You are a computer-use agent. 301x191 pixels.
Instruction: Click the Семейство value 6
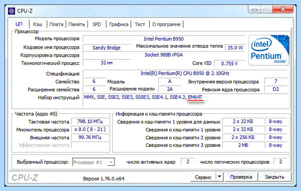tap(94, 81)
